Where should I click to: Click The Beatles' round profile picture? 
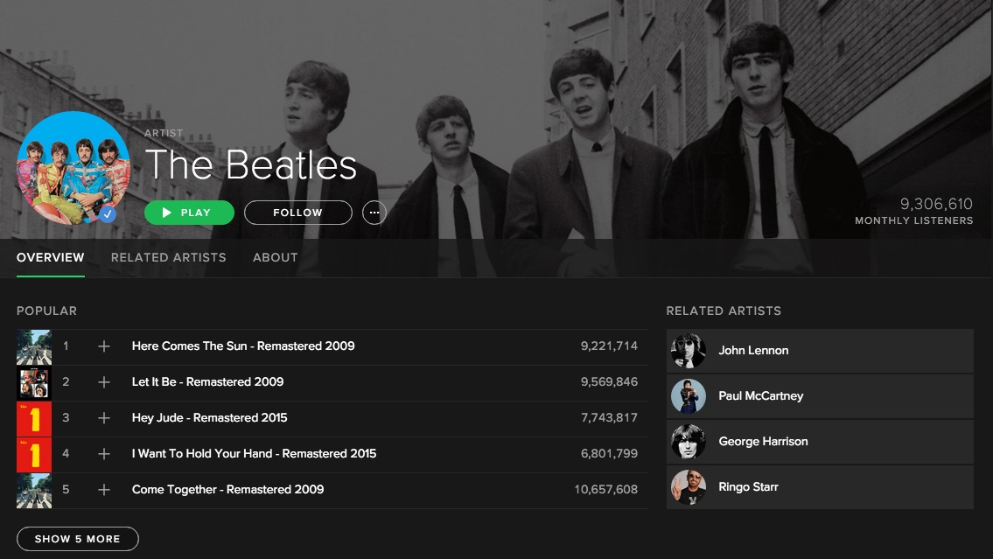[72, 166]
